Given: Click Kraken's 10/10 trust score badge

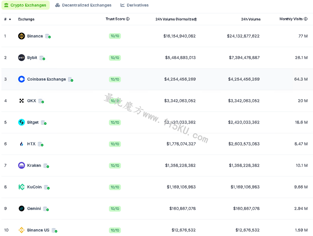Looking at the screenshot, I should coord(115,166).
